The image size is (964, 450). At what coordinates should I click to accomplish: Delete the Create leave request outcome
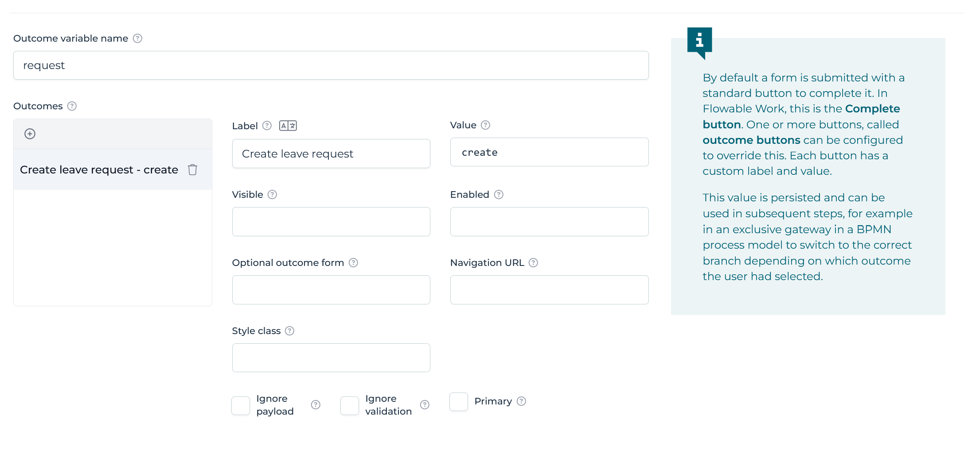[192, 169]
